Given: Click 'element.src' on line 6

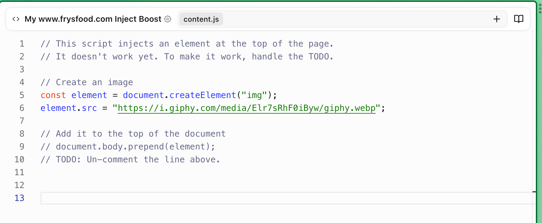Looking at the screenshot, I should (69, 108).
